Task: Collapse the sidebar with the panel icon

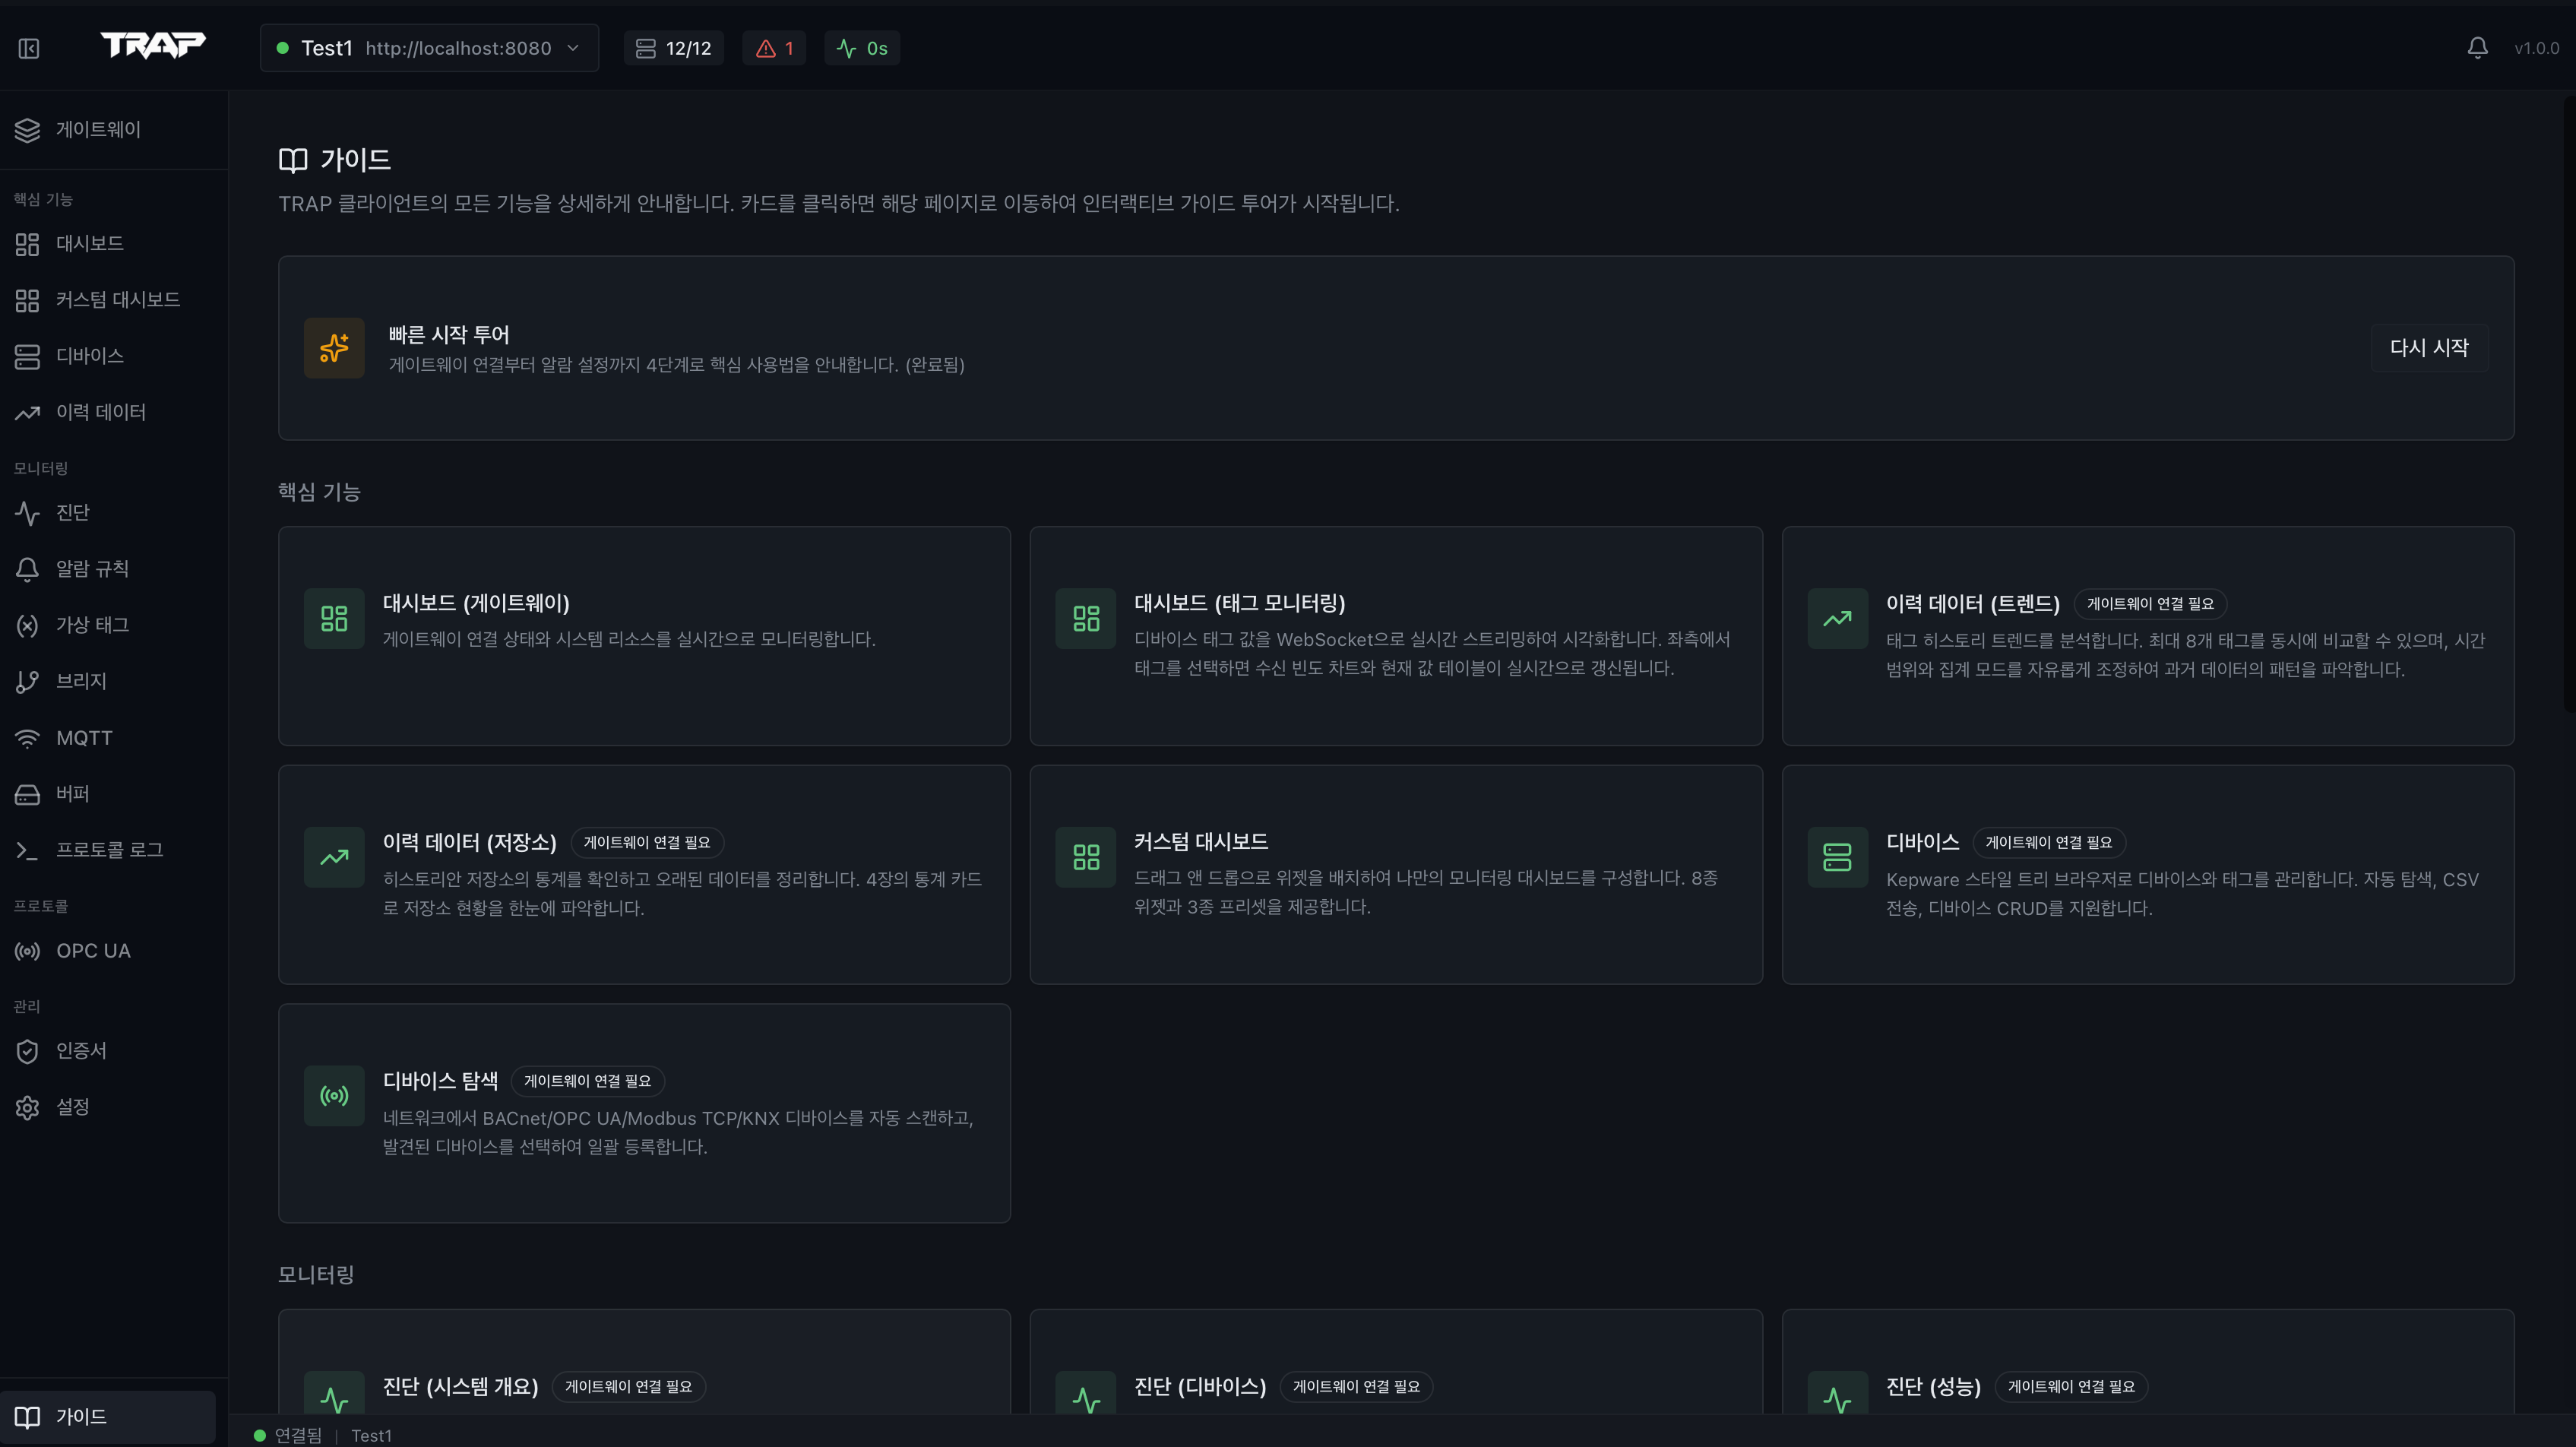Action: [28, 48]
